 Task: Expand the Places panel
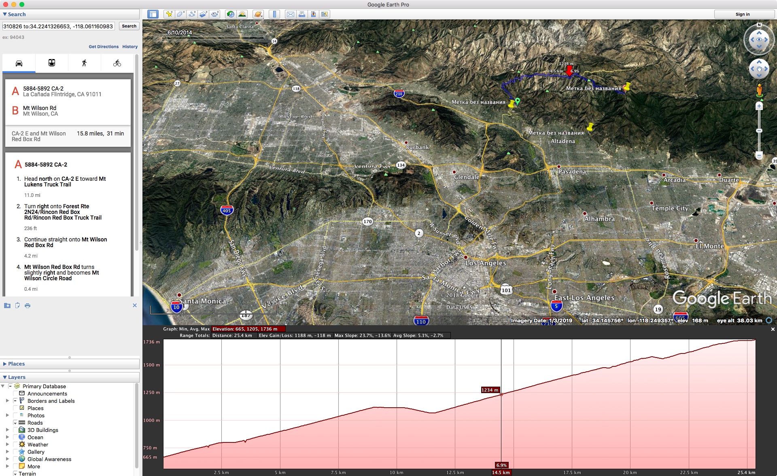tap(5, 364)
